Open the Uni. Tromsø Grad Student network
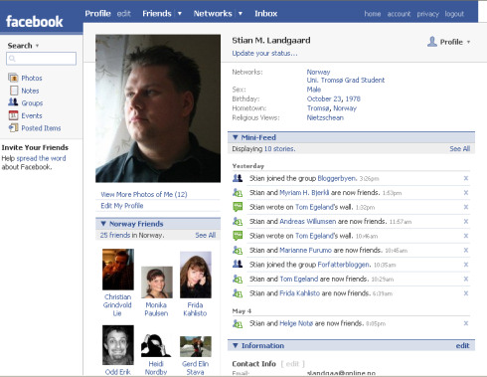Screen dimensions: 487x377 [346, 80]
